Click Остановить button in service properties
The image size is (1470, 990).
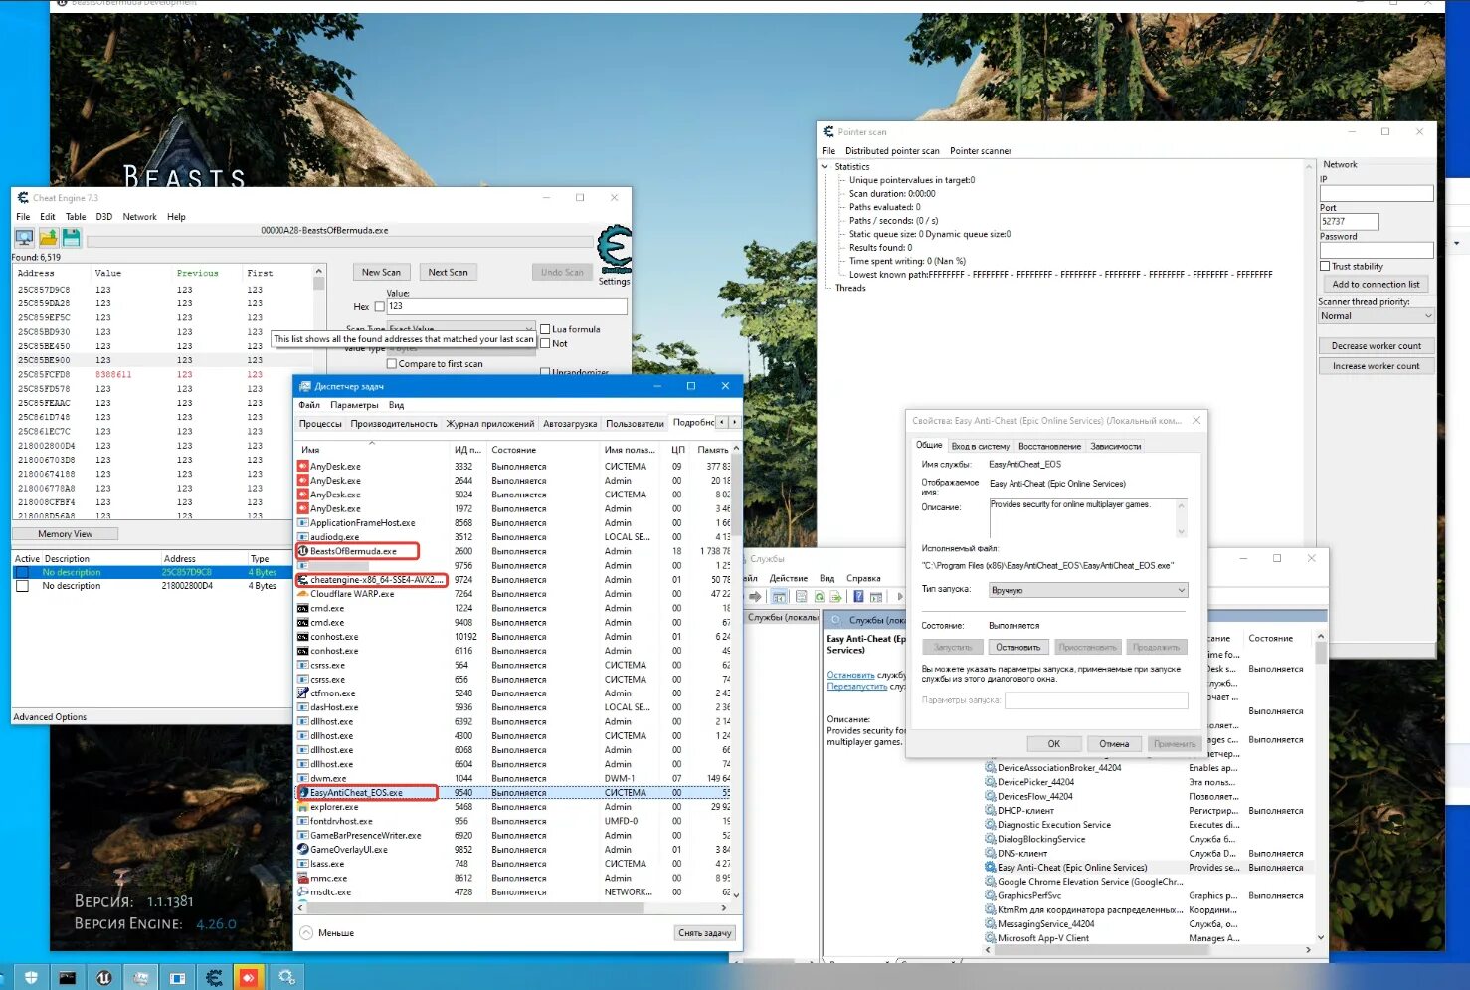click(x=1018, y=647)
